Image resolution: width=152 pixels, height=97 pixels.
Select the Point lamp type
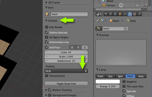[100, 76]
